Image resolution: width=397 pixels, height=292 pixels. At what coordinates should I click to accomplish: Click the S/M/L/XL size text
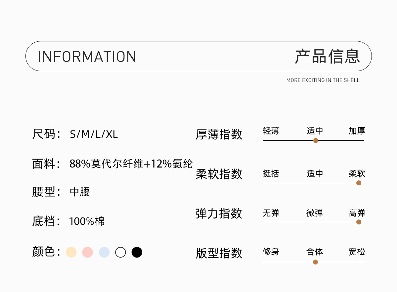coord(94,134)
